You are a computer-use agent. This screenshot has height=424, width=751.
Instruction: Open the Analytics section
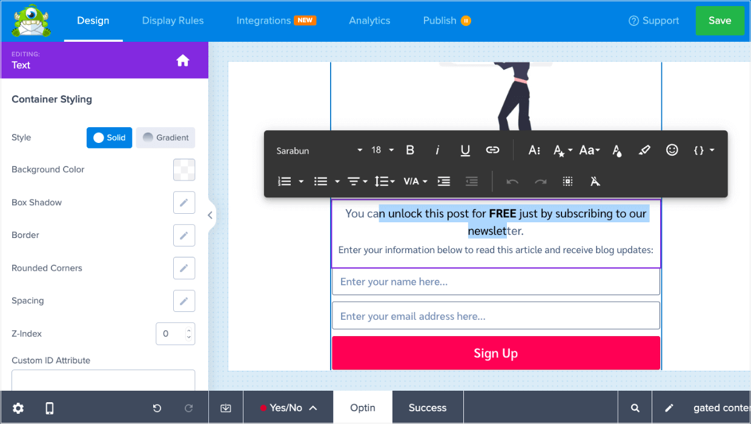click(369, 20)
